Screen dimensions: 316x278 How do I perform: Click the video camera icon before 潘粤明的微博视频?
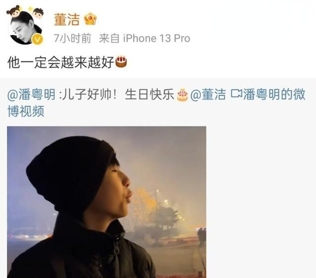[237, 94]
